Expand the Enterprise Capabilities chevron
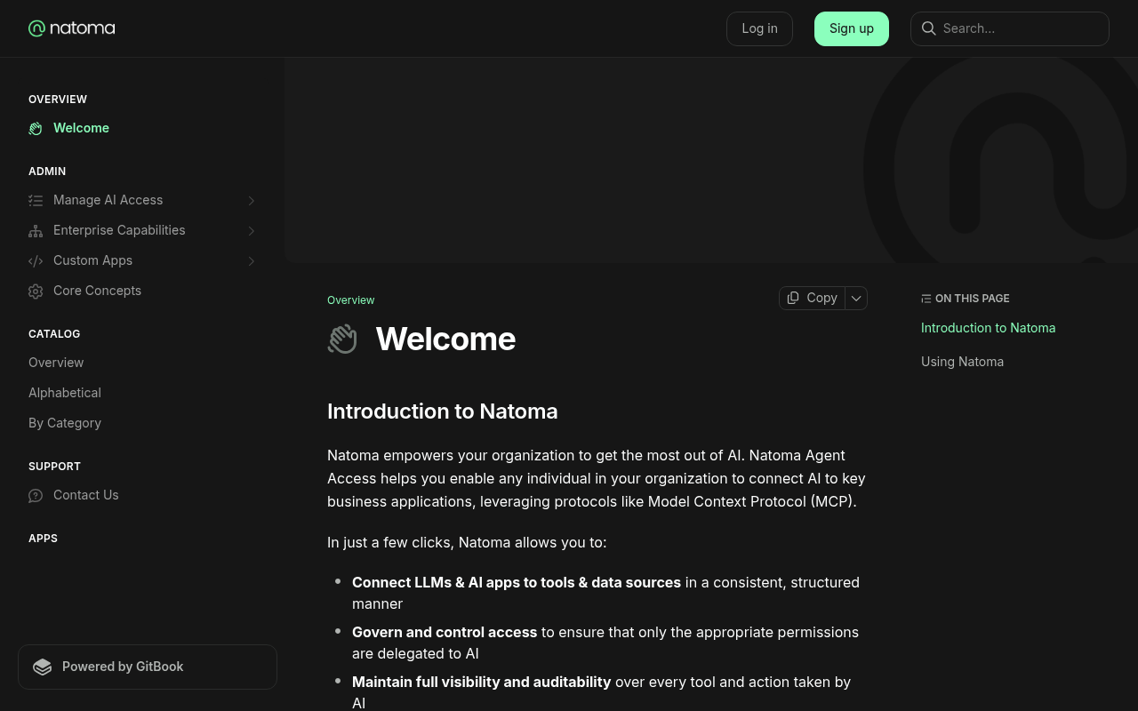The image size is (1138, 711). pos(252,230)
